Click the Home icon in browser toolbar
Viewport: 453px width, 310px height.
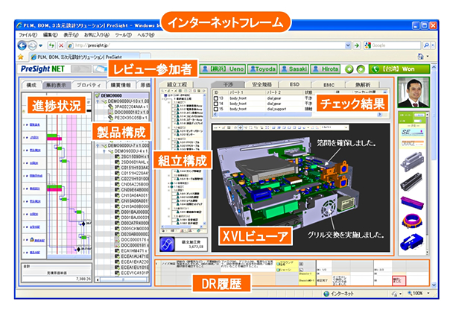click(421, 56)
